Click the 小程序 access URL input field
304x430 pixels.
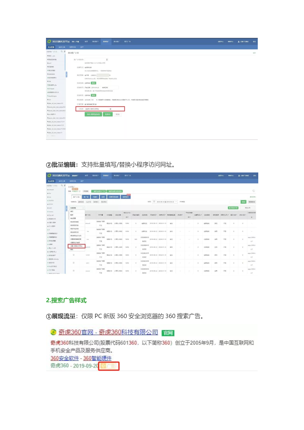coord(96,109)
